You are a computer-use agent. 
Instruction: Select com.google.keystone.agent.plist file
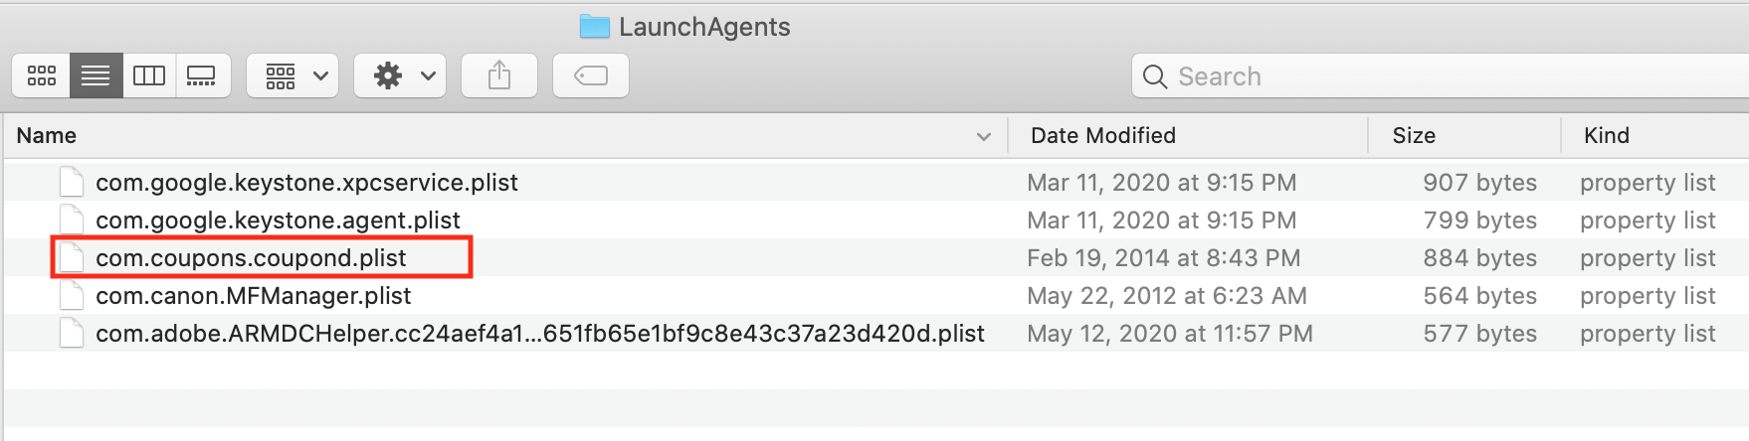click(x=278, y=220)
